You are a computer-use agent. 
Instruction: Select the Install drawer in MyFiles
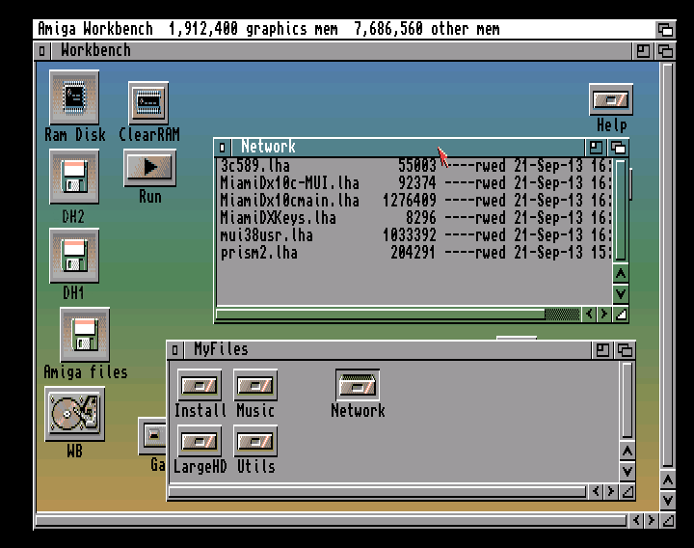(x=200, y=385)
